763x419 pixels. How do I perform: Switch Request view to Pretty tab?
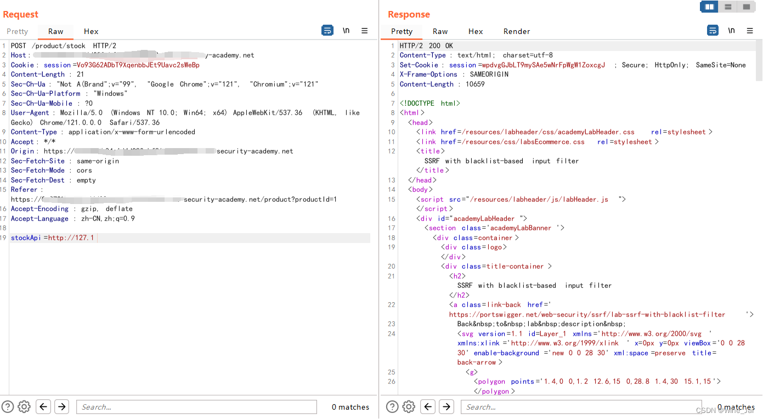[x=18, y=31]
